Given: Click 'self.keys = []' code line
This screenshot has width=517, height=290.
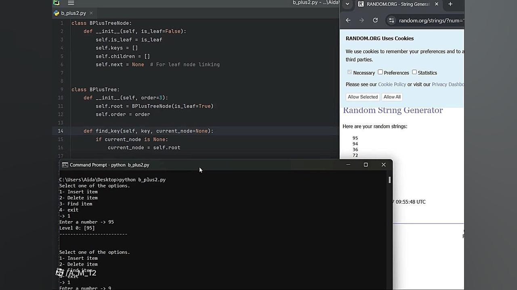Looking at the screenshot, I should point(117,48).
